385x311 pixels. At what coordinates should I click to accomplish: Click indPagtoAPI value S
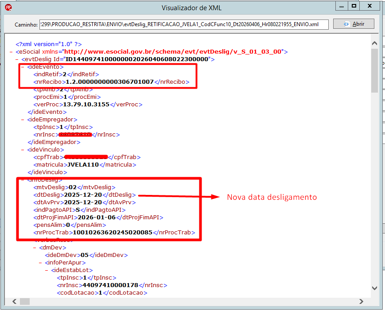(78, 210)
